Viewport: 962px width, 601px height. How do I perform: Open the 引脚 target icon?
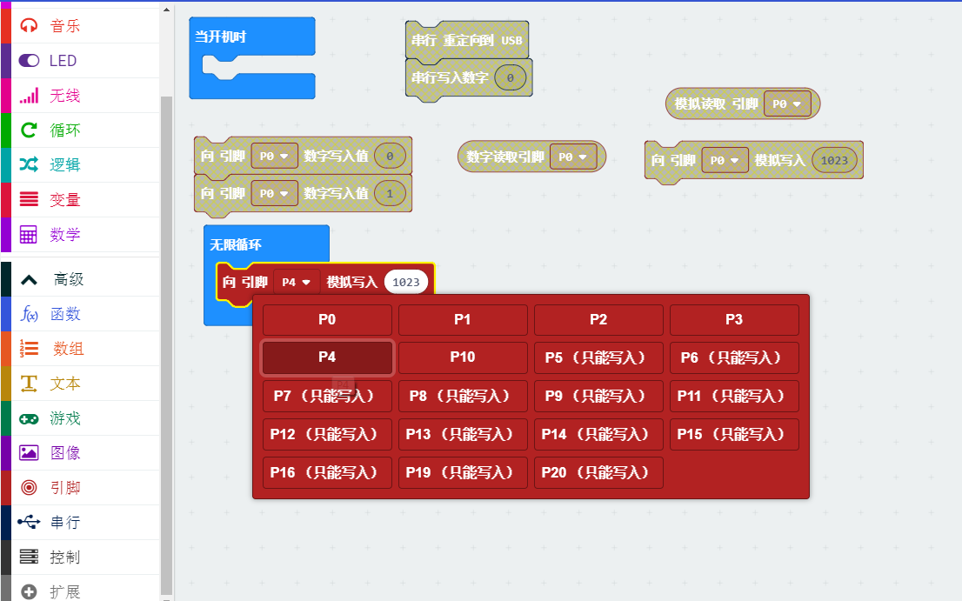coord(29,488)
